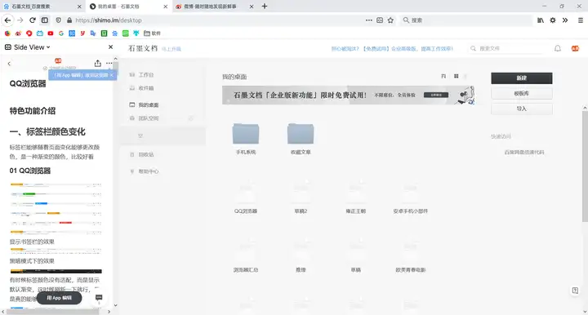The width and height of the screenshot is (588, 315).
Task: Open the page actions three-dot menu in URL bar
Action: tap(368, 20)
